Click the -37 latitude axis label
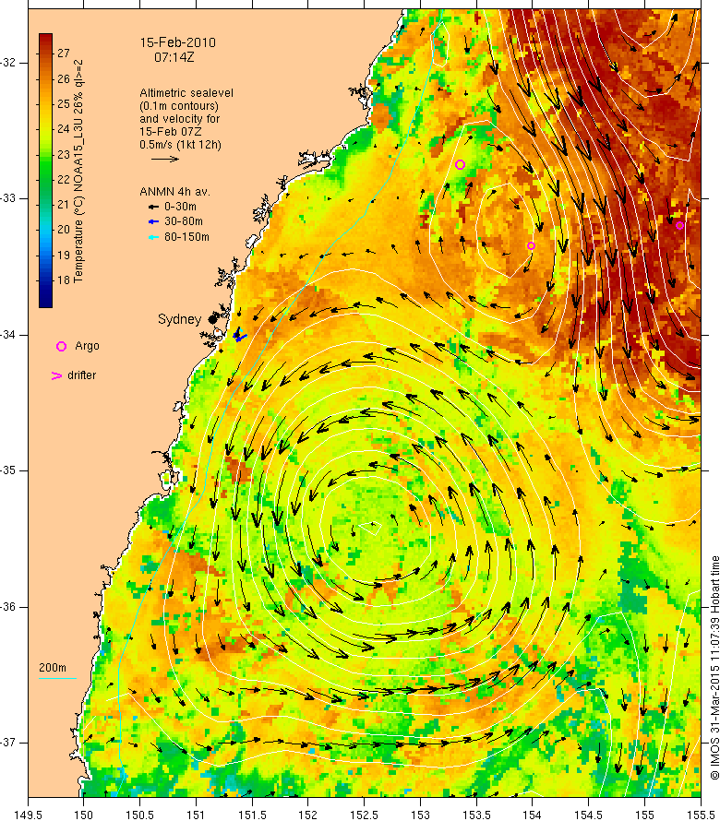Image resolution: width=720 pixels, height=821 pixels. click(8, 743)
